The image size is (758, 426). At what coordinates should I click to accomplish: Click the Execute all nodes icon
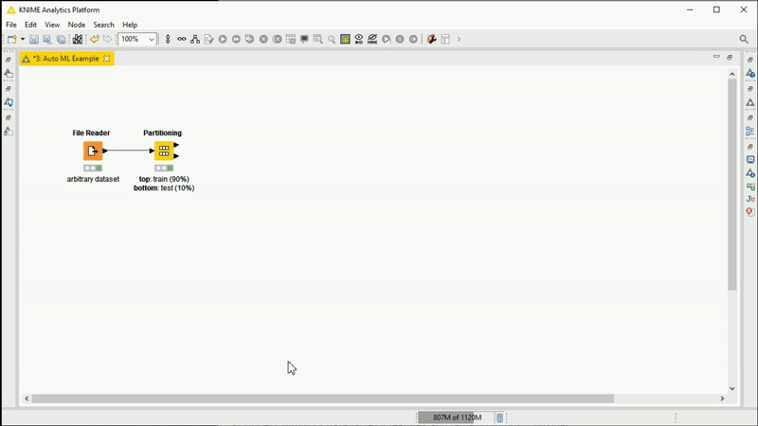tap(236, 39)
